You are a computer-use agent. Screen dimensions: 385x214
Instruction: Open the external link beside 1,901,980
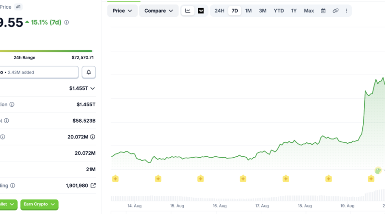point(93,186)
